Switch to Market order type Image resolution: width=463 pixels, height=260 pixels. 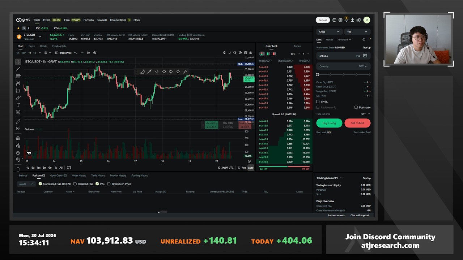[x=330, y=40]
